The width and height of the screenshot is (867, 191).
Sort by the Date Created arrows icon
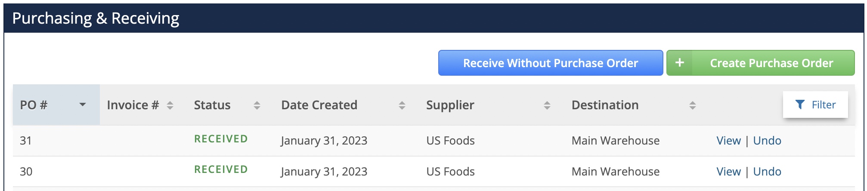(x=402, y=105)
